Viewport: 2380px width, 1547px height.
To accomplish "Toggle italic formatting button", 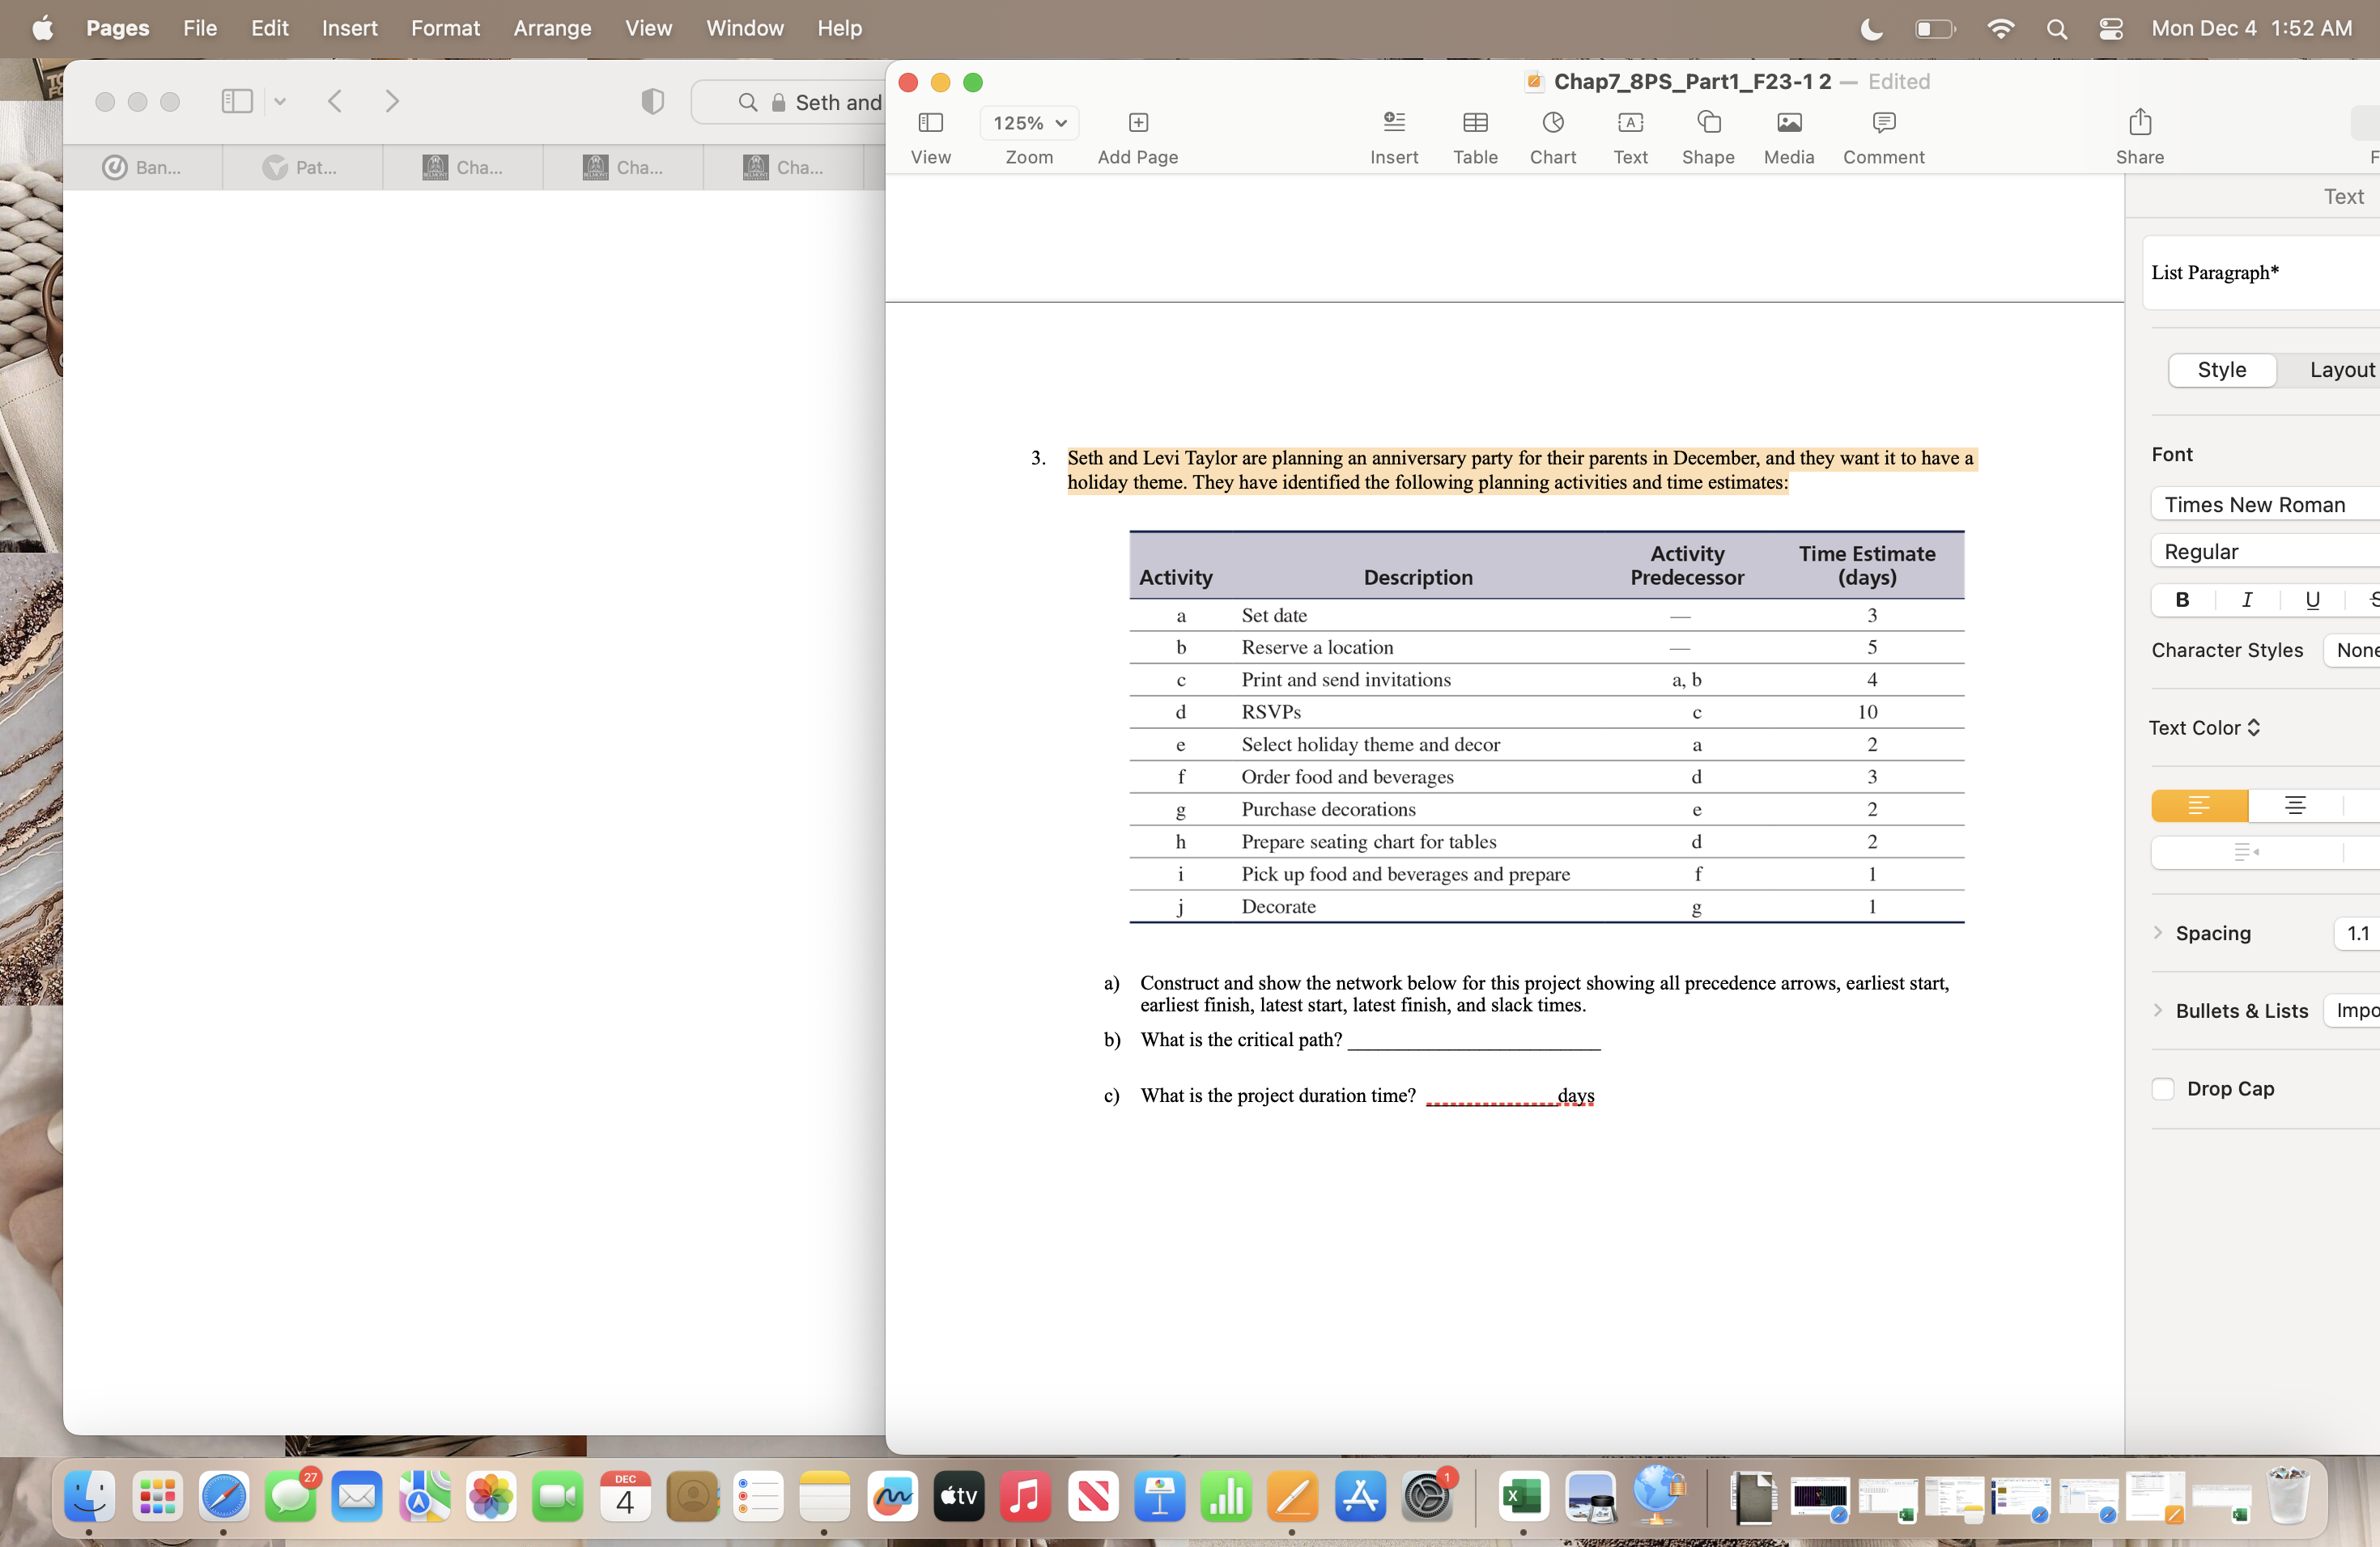I will pyautogui.click(x=2247, y=600).
